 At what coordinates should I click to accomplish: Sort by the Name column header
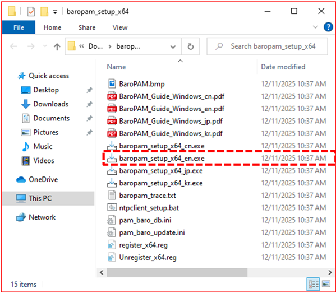(x=116, y=67)
